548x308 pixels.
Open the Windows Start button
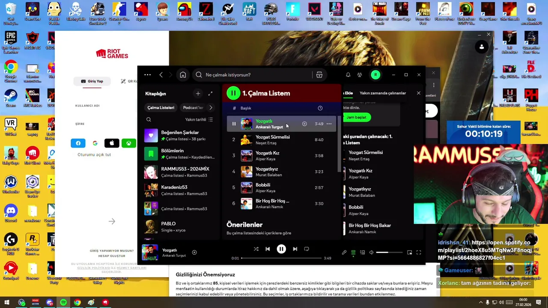7,302
